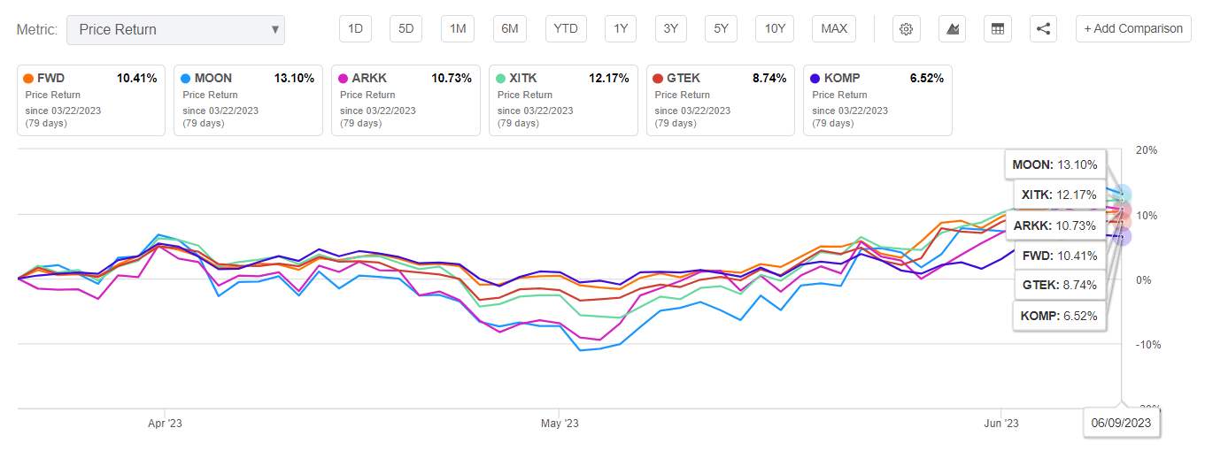
Task: Select the 1D time range
Action: click(355, 28)
